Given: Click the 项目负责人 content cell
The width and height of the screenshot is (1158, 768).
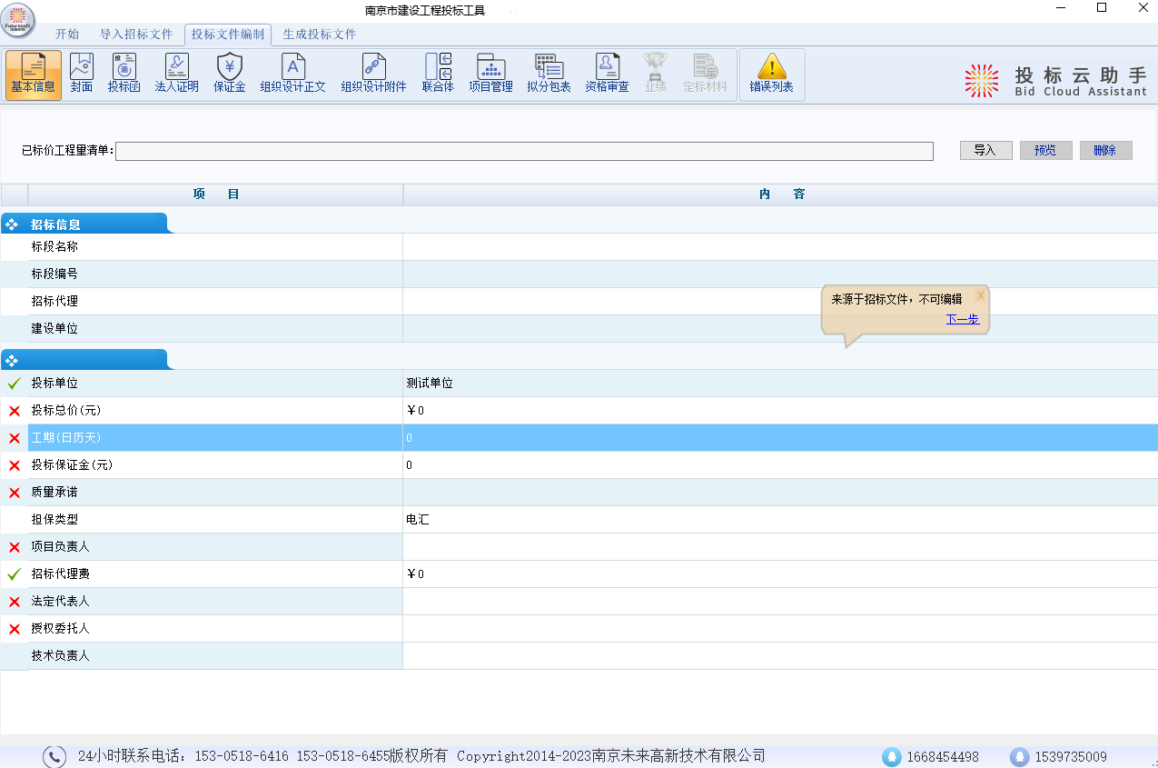Looking at the screenshot, I should click(x=780, y=547).
